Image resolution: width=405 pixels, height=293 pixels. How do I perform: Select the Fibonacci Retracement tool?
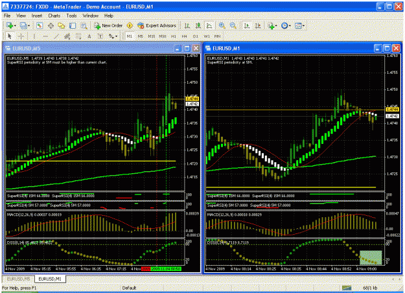[x=78, y=36]
